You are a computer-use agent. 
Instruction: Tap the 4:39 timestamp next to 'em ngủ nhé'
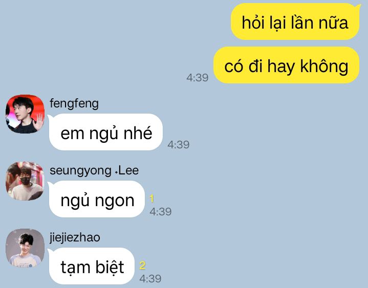[x=178, y=145]
